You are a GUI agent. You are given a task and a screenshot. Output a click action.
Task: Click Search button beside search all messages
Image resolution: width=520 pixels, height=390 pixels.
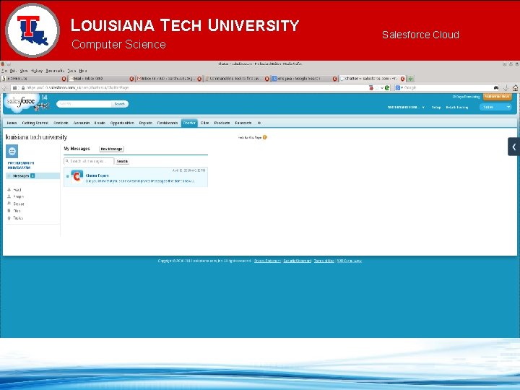[x=122, y=161]
